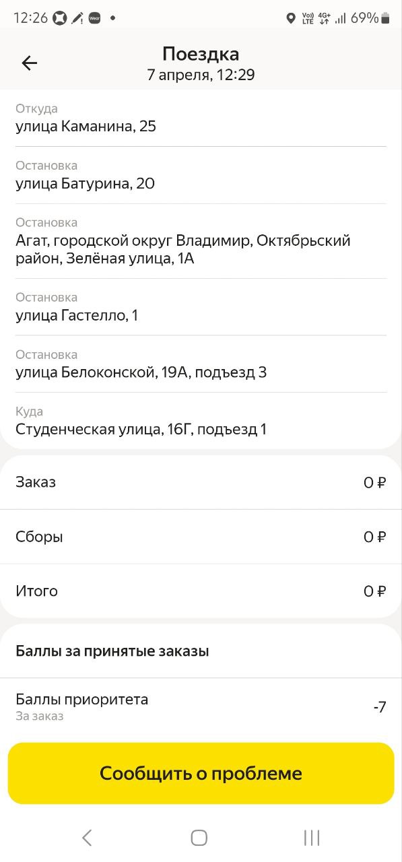
Task: Tap the Wear notification icon
Action: [x=95, y=18]
